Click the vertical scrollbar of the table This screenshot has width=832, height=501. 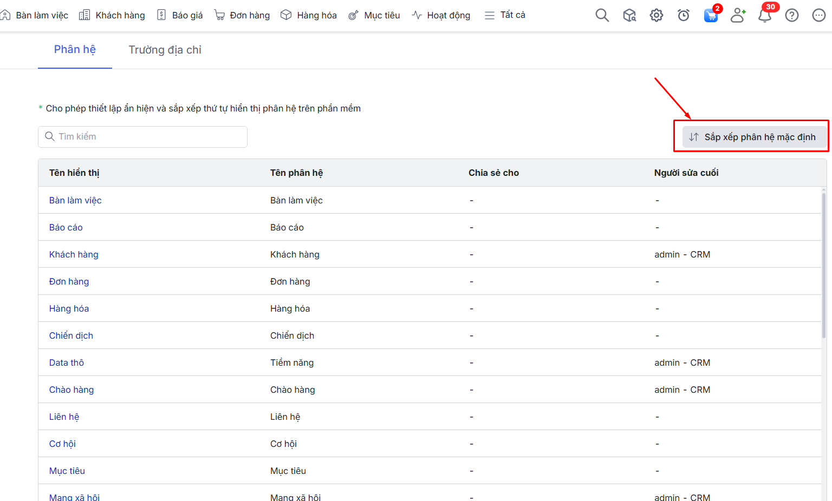click(x=824, y=265)
